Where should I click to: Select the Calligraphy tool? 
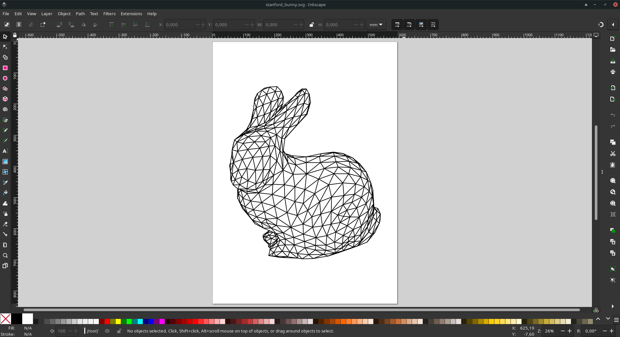(x=5, y=141)
